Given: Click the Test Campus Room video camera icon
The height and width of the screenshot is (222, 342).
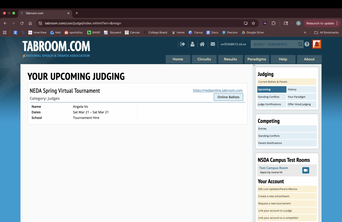Looking at the screenshot, I should [x=306, y=170].
